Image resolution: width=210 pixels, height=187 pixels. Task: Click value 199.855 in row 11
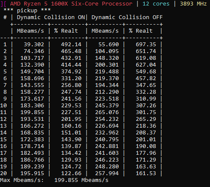click(32, 112)
